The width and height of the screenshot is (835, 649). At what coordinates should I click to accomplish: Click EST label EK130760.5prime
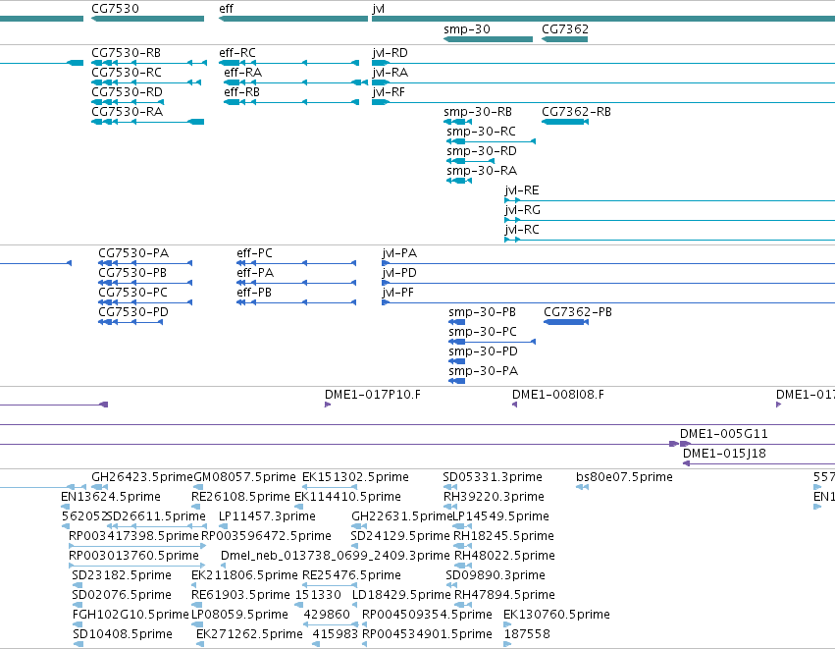coord(556,616)
